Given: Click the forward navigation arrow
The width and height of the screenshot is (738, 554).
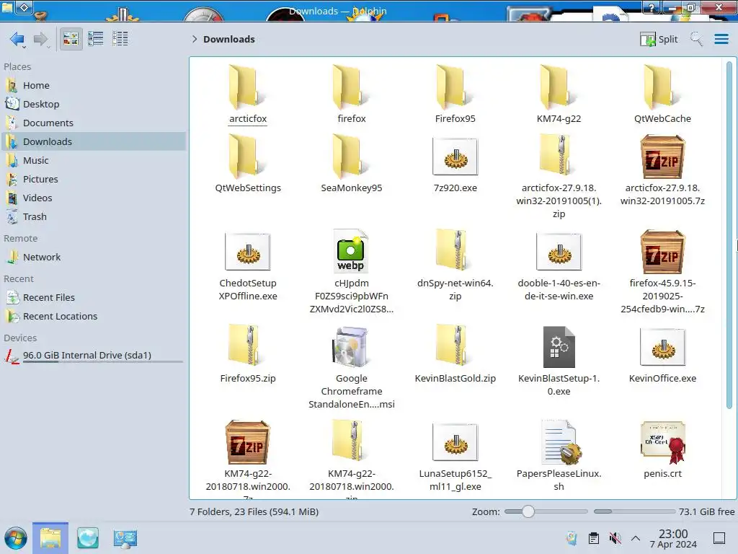Looking at the screenshot, I should tap(41, 39).
